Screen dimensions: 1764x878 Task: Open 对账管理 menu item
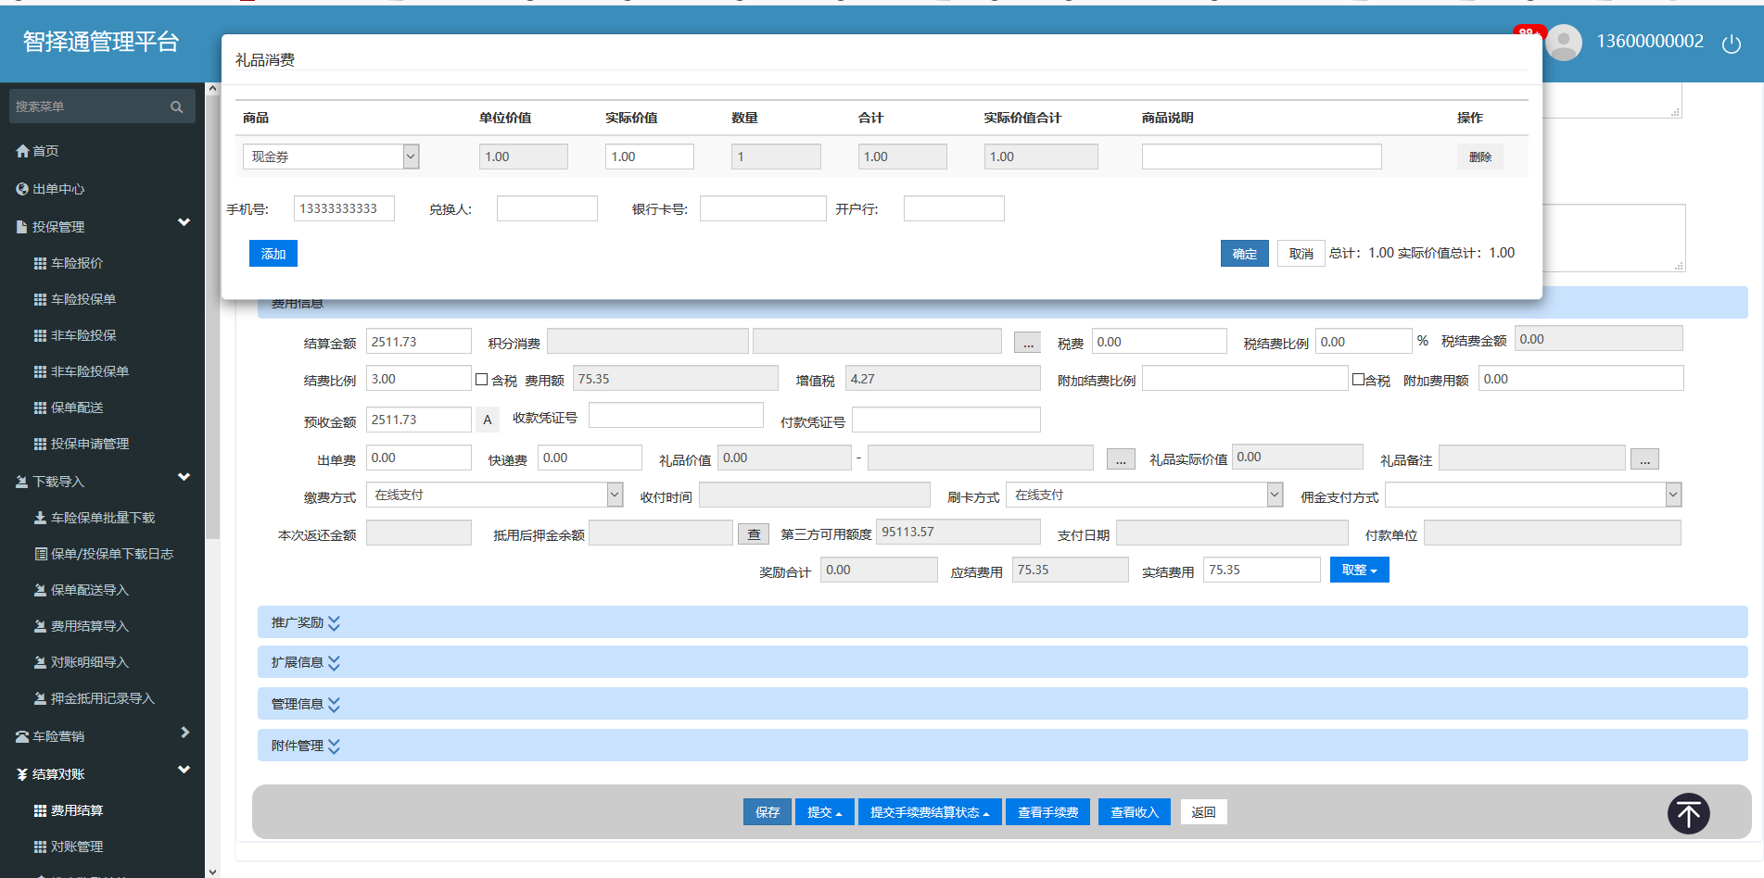coord(77,847)
